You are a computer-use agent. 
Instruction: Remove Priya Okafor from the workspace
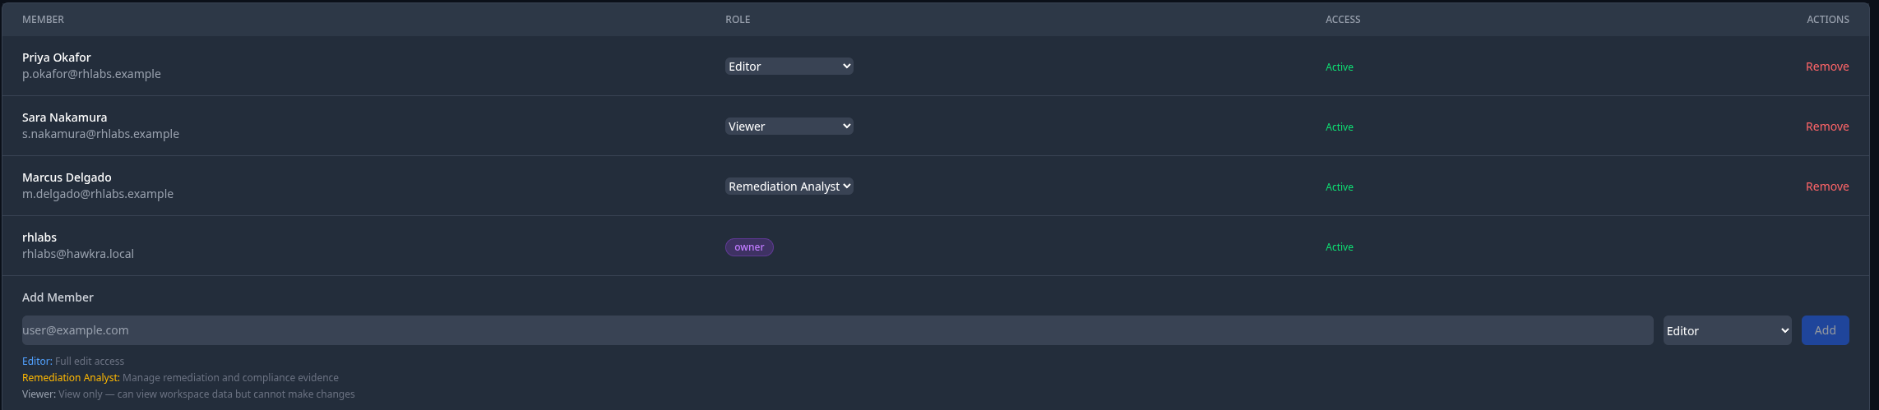(1827, 67)
